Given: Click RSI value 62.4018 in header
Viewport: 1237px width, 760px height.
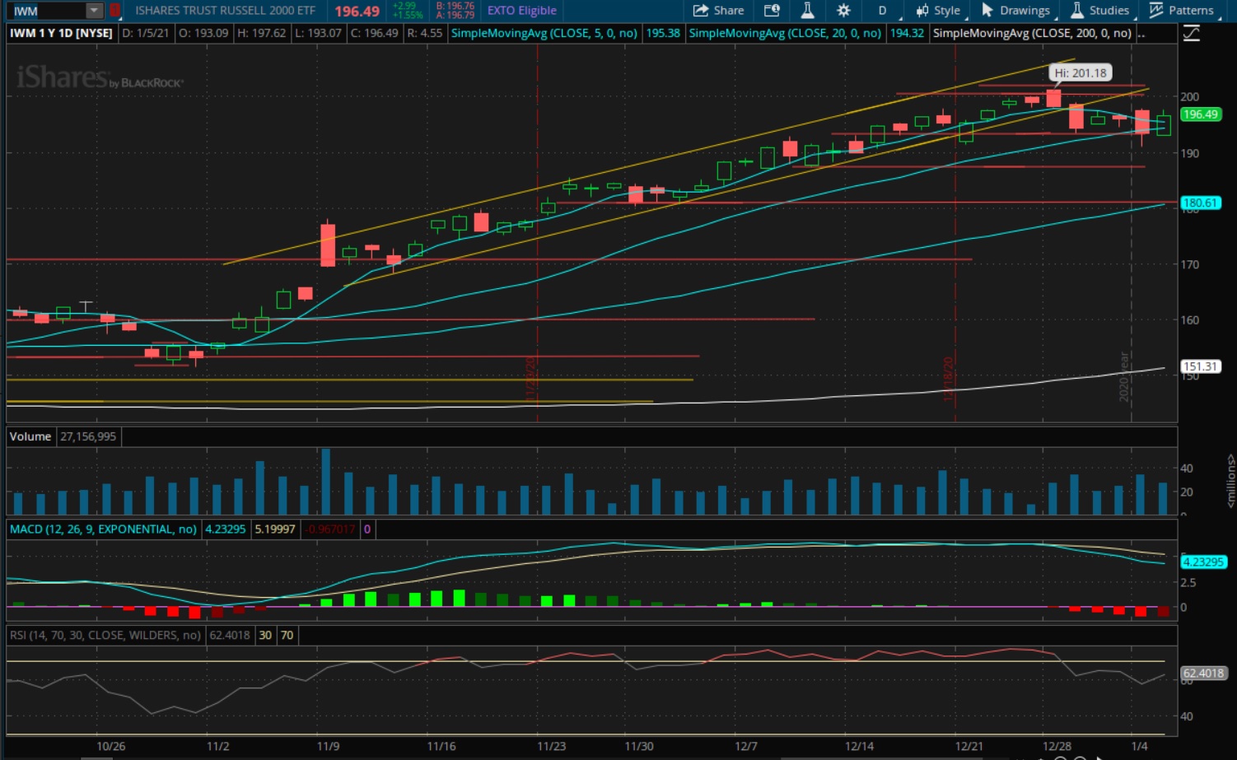Looking at the screenshot, I should [230, 636].
